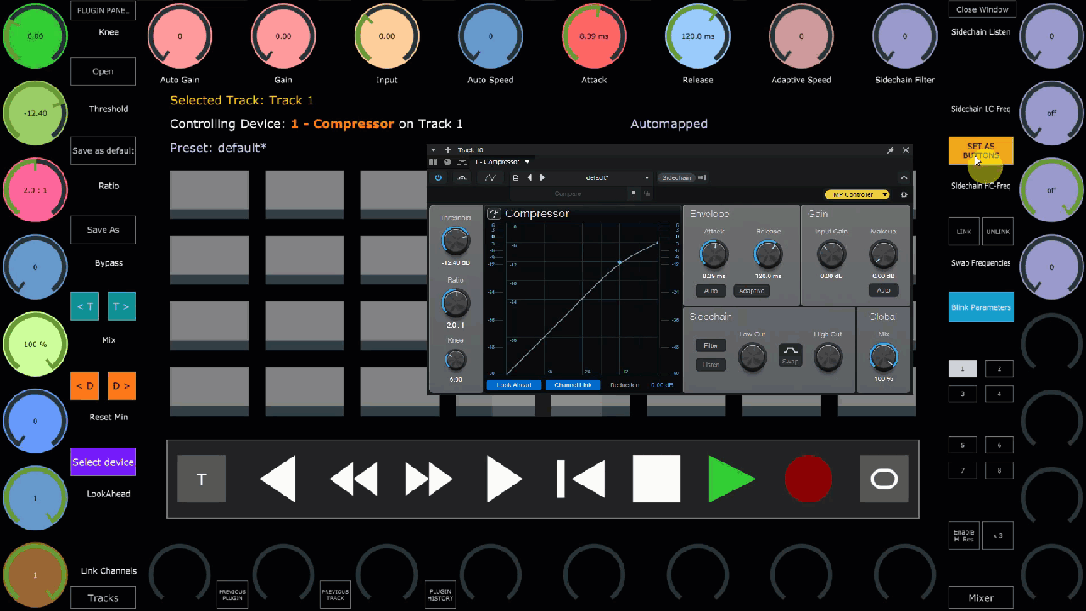Click the red record button
This screenshot has height=611, width=1086.
pos(809,479)
